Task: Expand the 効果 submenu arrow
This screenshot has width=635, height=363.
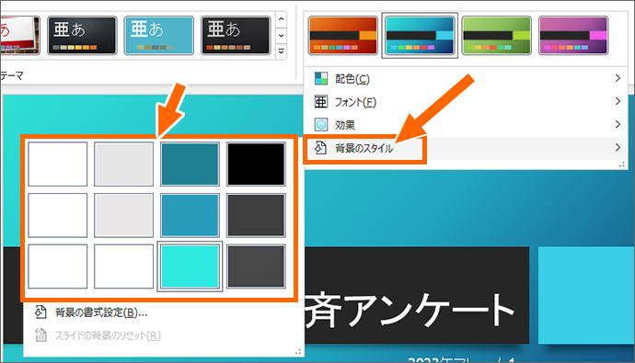Action: [x=618, y=124]
